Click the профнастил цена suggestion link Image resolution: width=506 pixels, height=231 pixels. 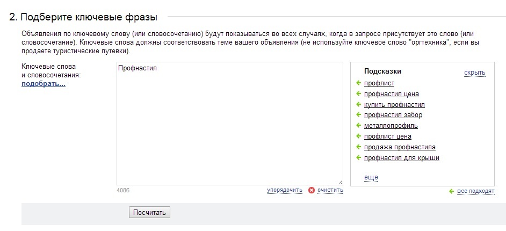pyautogui.click(x=392, y=94)
